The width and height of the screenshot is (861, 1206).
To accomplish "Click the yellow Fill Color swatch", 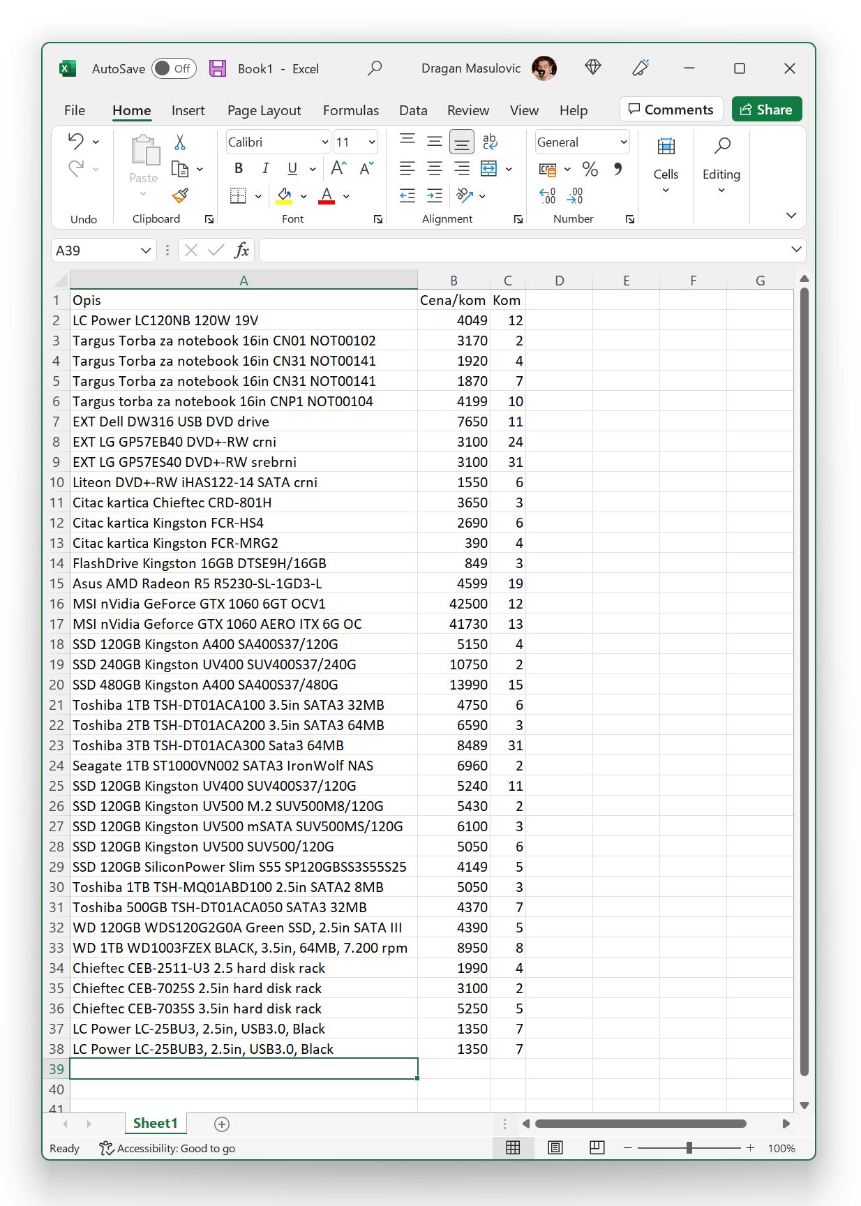I will click(x=284, y=196).
